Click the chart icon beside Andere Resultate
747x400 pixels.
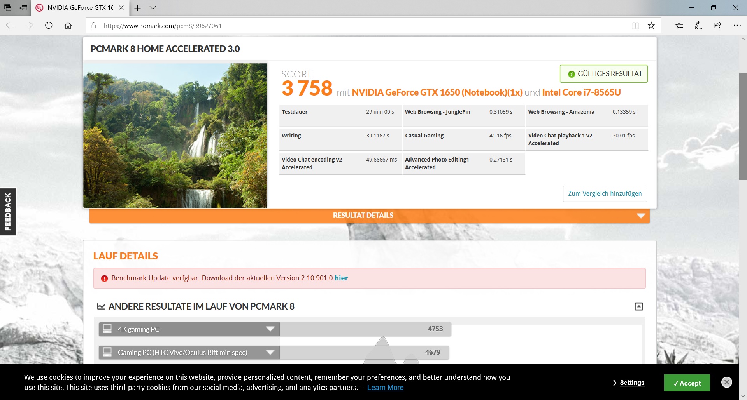click(101, 306)
